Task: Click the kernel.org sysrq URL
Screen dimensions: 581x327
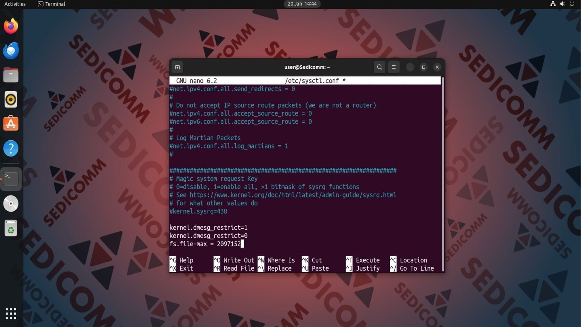Action: 293,195
